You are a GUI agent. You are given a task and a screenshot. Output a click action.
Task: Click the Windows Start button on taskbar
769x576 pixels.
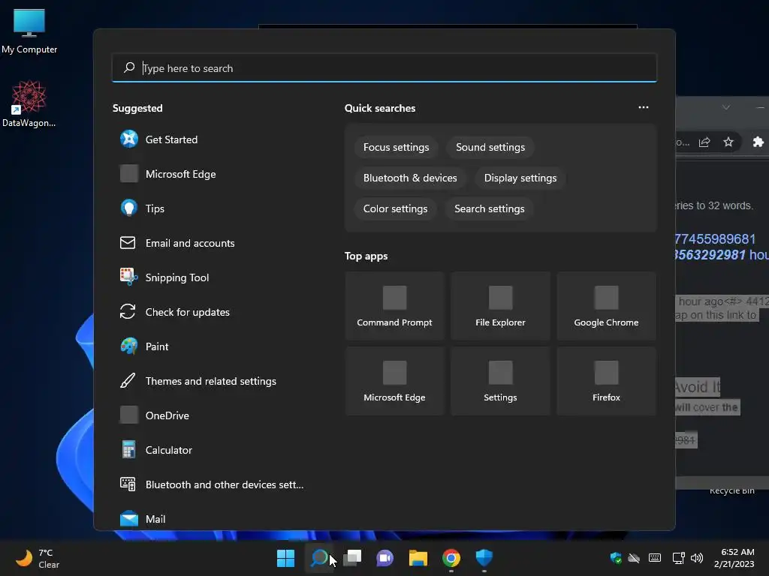coord(286,558)
